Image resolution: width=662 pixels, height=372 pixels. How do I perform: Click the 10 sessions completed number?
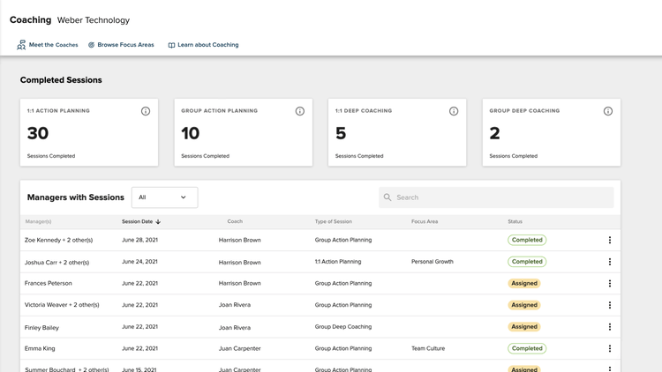click(190, 133)
